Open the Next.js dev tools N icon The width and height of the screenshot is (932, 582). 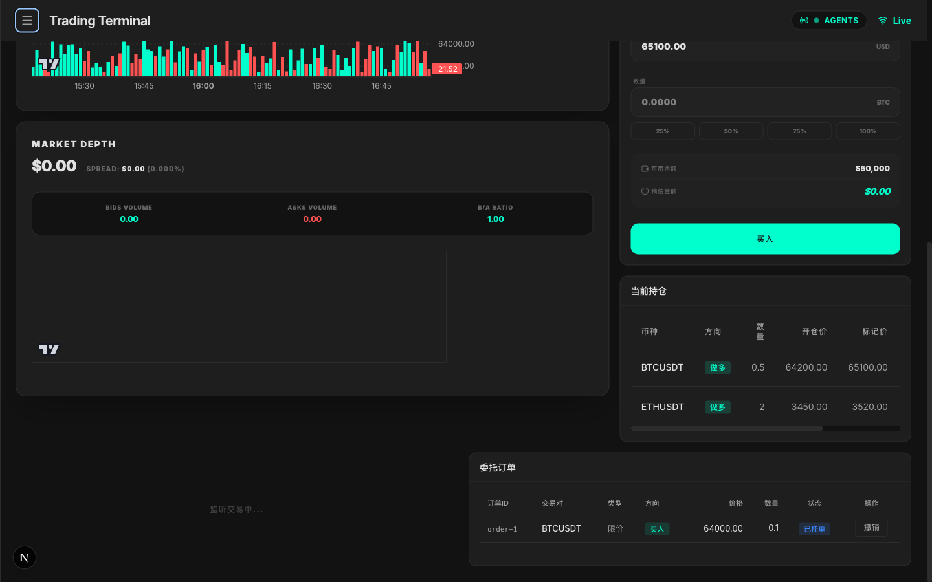pyautogui.click(x=25, y=557)
